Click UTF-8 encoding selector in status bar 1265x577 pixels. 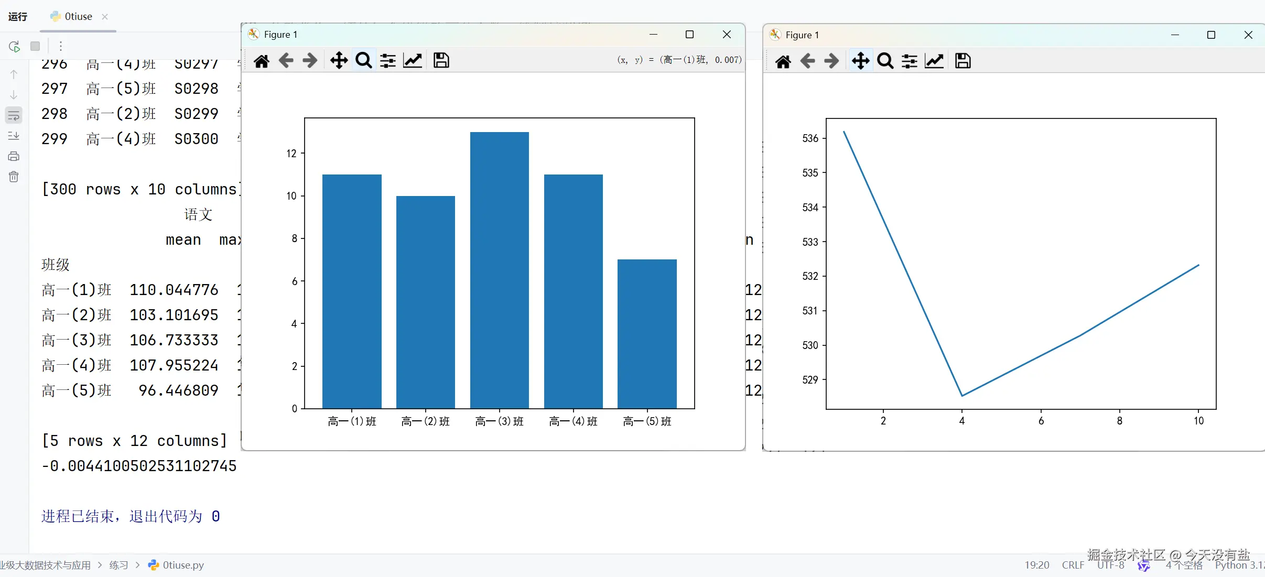pyautogui.click(x=1110, y=565)
